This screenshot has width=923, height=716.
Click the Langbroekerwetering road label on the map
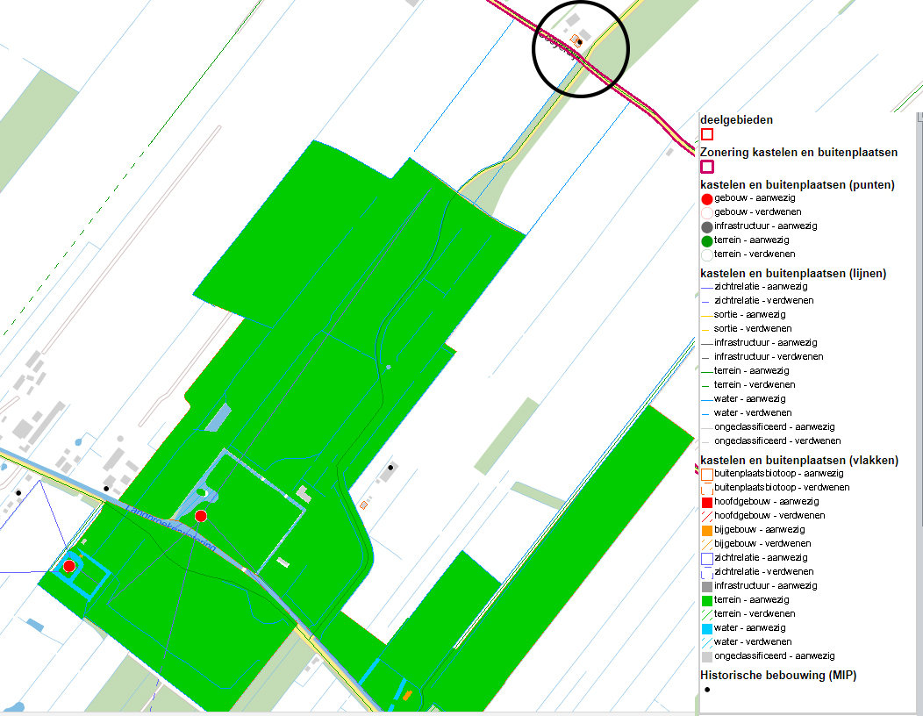click(171, 528)
